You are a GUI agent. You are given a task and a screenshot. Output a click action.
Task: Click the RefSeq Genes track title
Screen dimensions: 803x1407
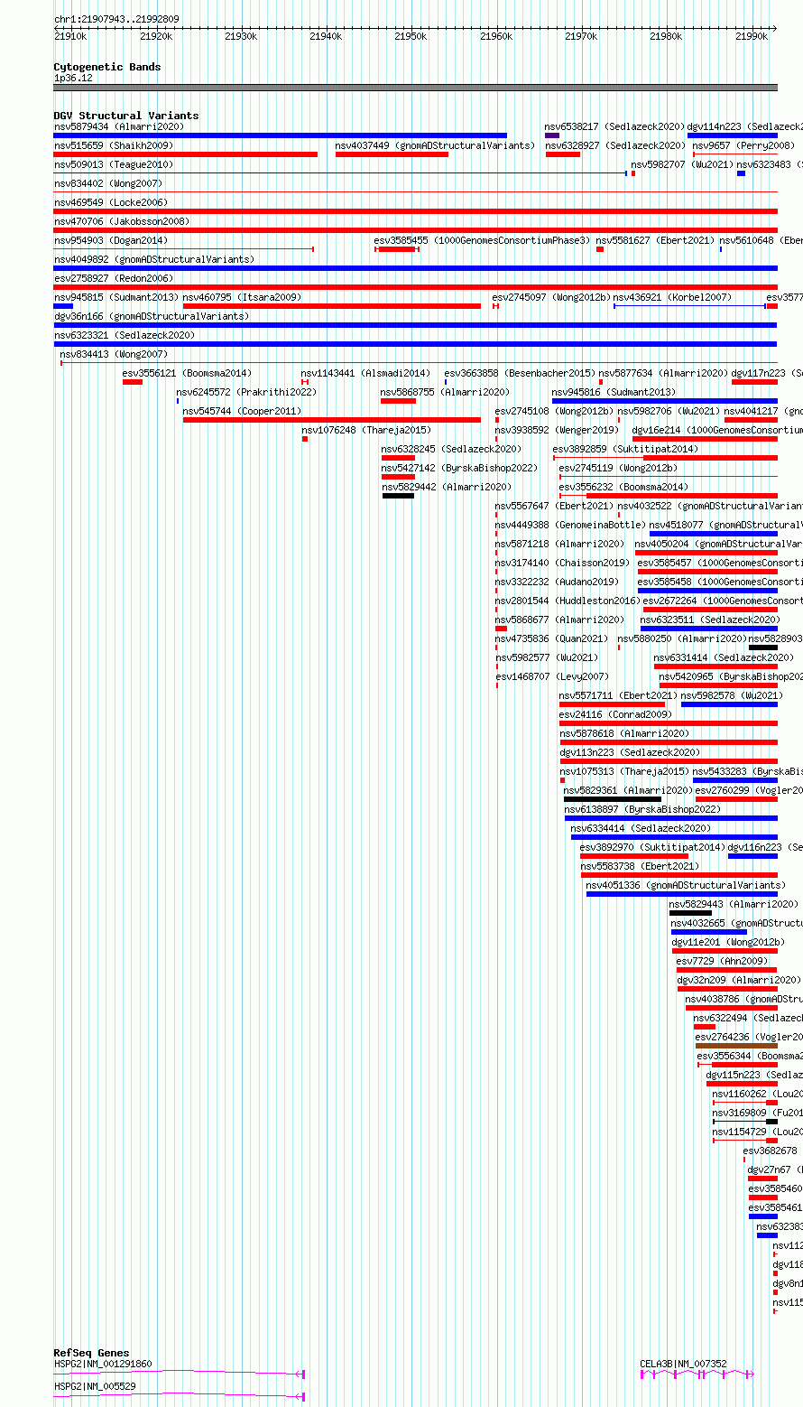[91, 1353]
